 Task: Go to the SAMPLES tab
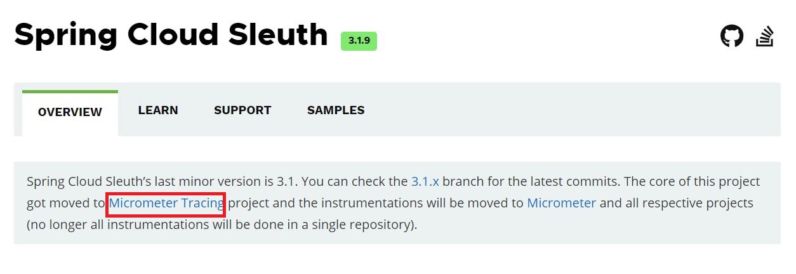click(336, 110)
